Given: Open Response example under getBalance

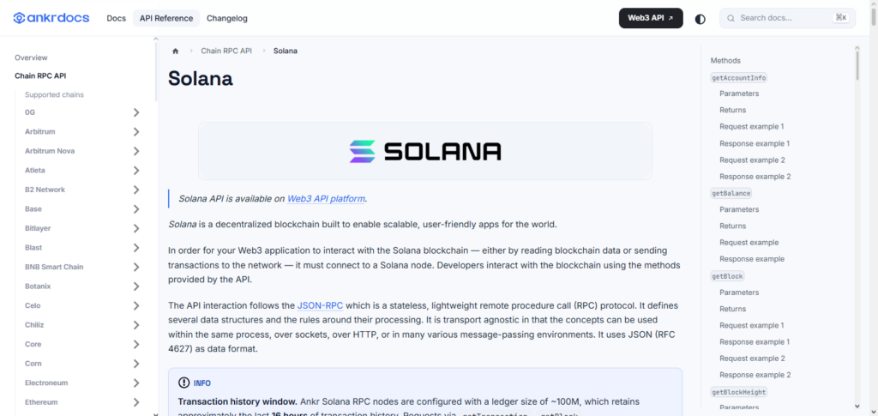Looking at the screenshot, I should point(751,259).
